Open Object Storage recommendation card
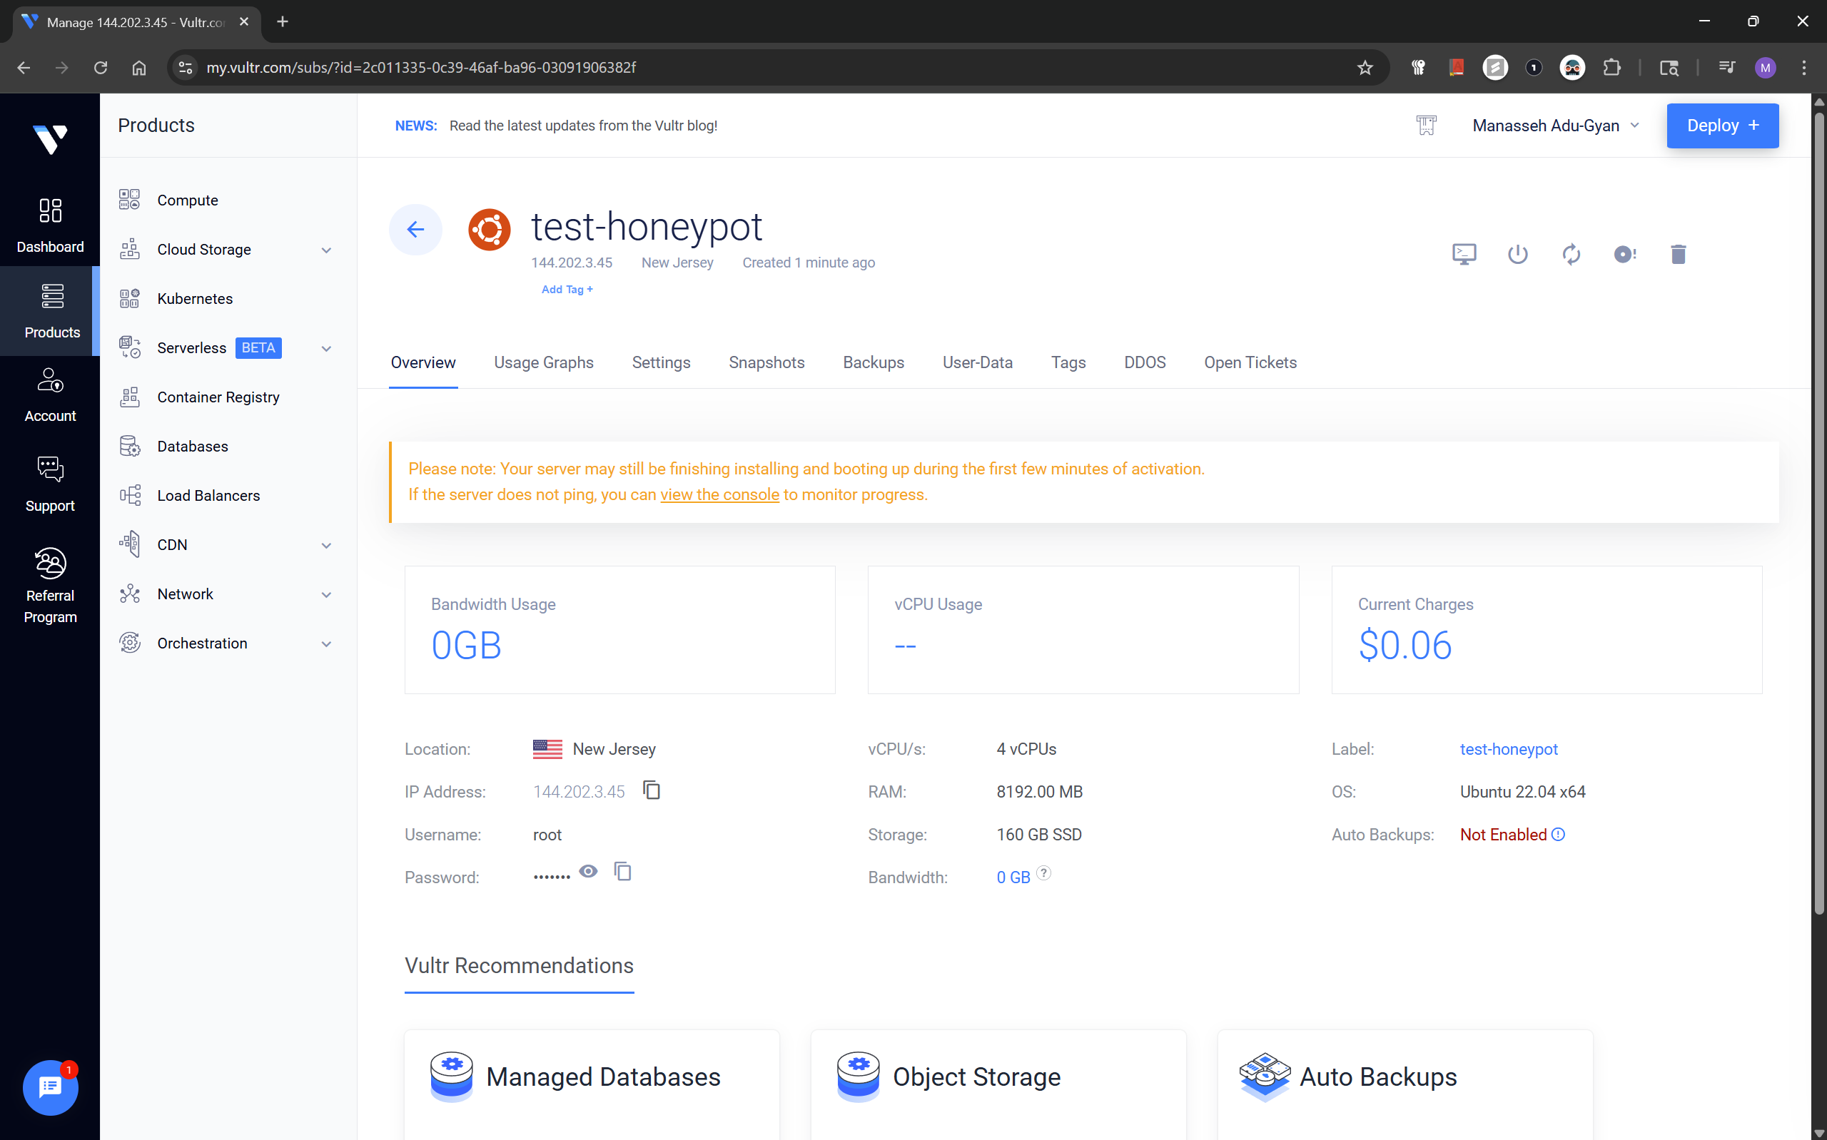Image resolution: width=1827 pixels, height=1140 pixels. click(x=998, y=1084)
